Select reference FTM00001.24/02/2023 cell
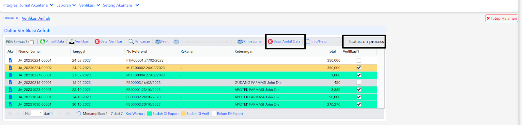 click(x=145, y=60)
